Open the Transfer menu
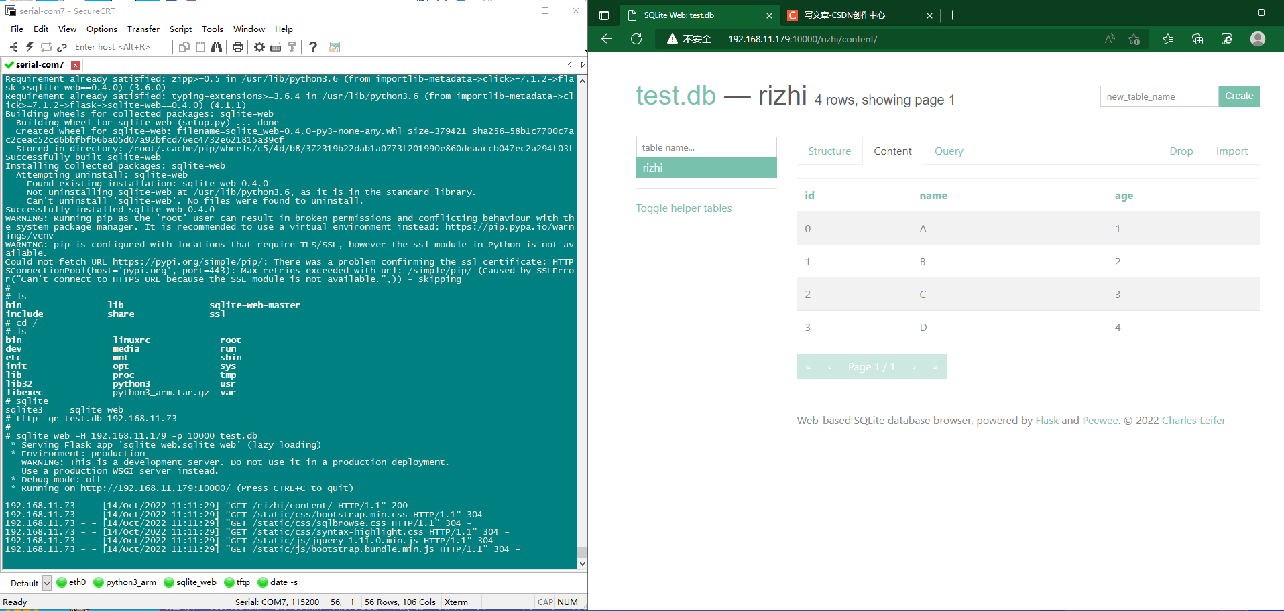 click(143, 29)
